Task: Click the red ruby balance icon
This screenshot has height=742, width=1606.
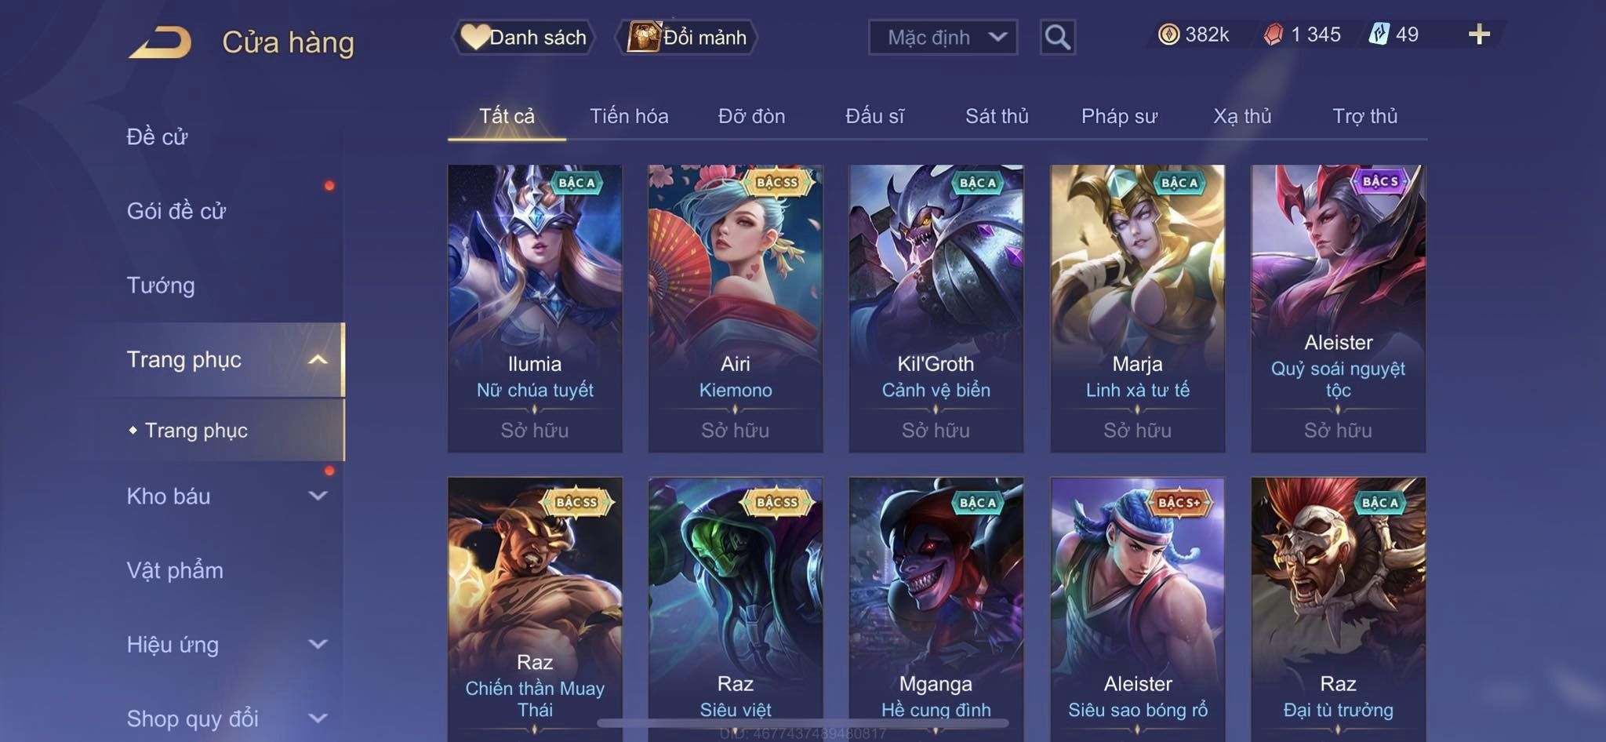Action: pos(1274,35)
